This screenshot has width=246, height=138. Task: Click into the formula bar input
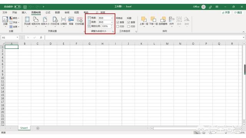click(143, 38)
